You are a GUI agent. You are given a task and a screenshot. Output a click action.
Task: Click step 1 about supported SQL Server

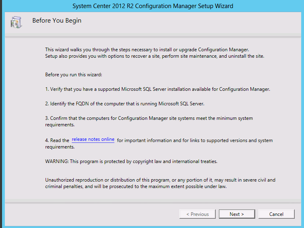[157, 89]
